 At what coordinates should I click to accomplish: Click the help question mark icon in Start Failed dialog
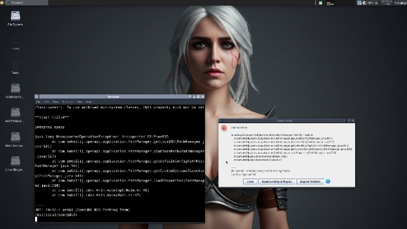328,182
